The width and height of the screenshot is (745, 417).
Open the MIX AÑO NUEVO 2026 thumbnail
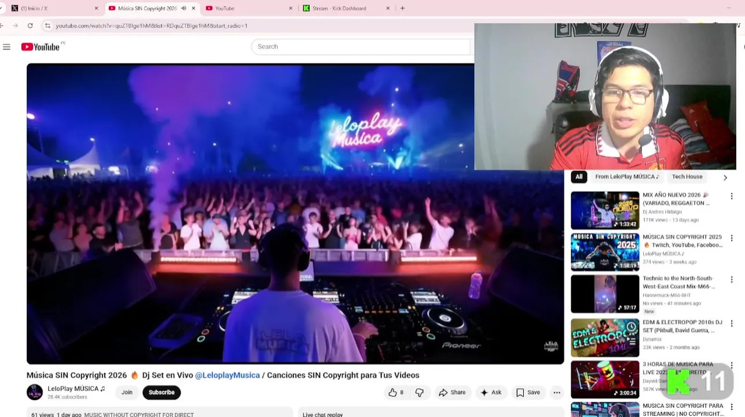coord(605,210)
